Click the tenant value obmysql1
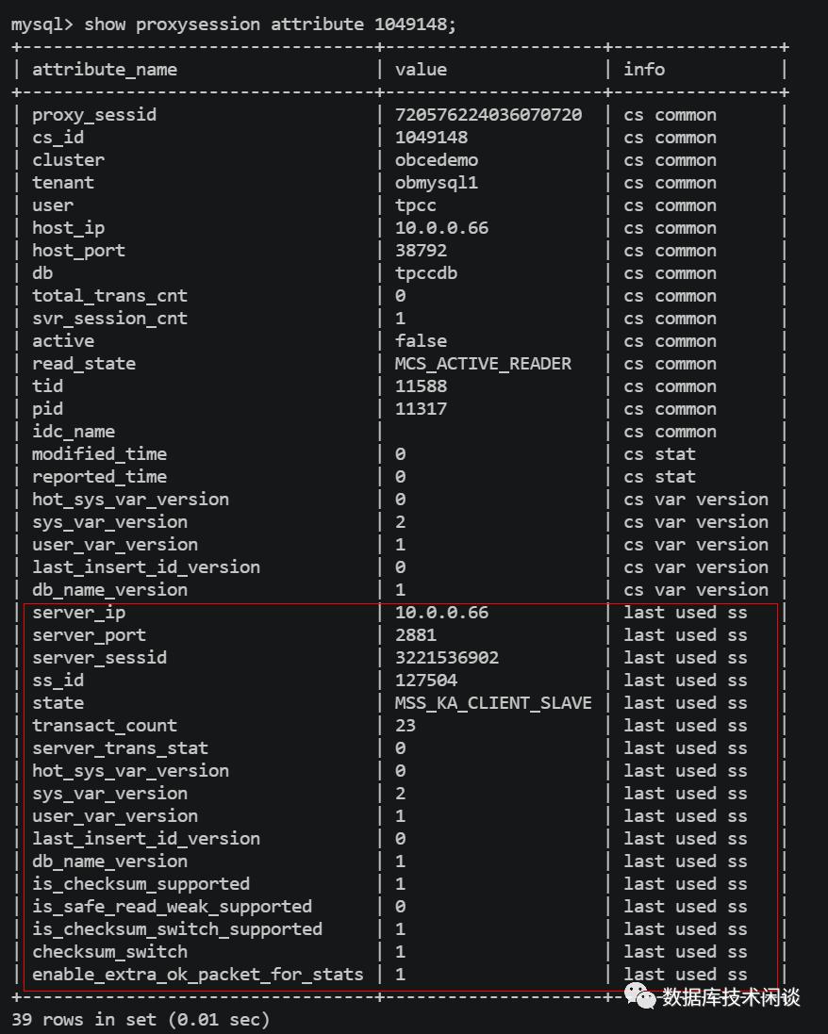The height and width of the screenshot is (1034, 828). (437, 183)
